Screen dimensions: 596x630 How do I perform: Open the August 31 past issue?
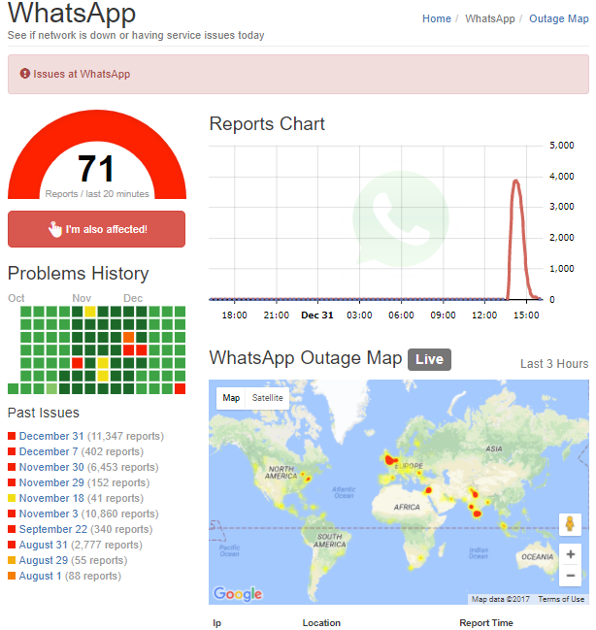[x=45, y=545]
